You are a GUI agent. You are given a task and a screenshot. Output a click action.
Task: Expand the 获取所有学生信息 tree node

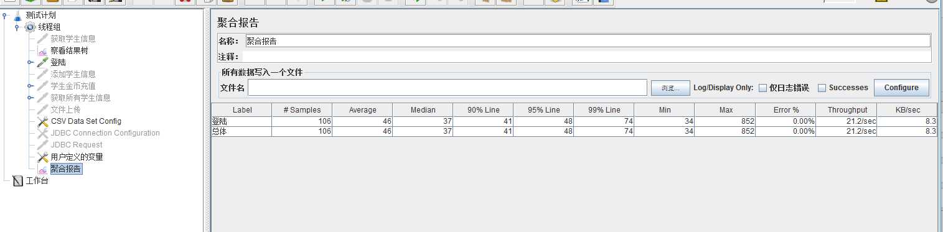tap(30, 98)
